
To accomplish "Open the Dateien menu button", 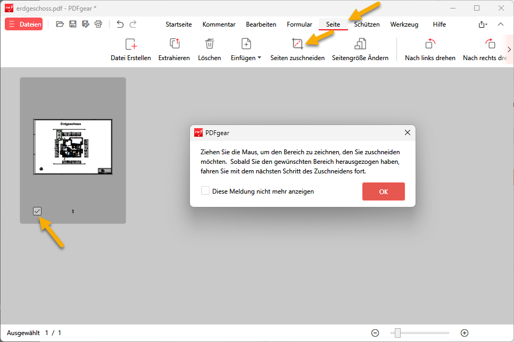I will pos(24,24).
